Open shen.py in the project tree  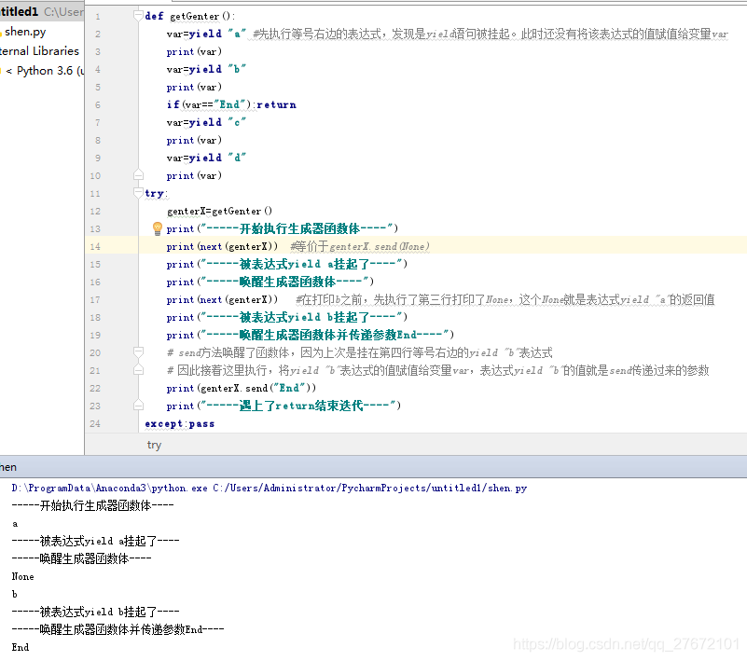coord(25,32)
